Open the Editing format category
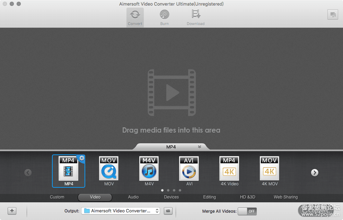 point(209,197)
